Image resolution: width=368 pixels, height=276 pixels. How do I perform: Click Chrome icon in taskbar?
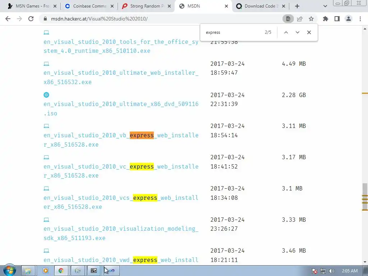(61, 271)
